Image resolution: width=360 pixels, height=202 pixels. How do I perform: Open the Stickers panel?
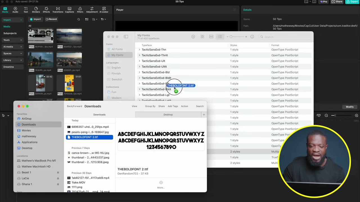tap(36, 10)
